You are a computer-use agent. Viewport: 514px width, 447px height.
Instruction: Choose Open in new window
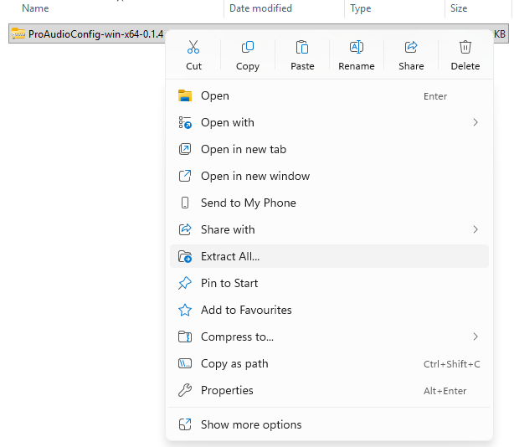click(x=329, y=176)
